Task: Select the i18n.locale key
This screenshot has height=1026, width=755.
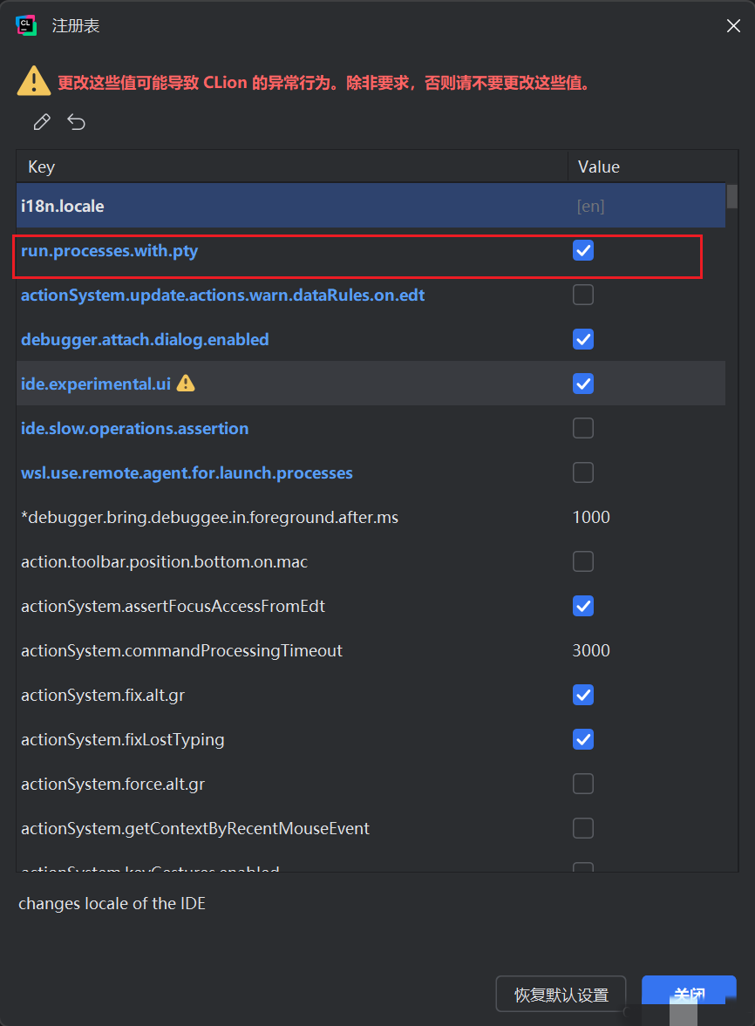Action: click(x=62, y=206)
